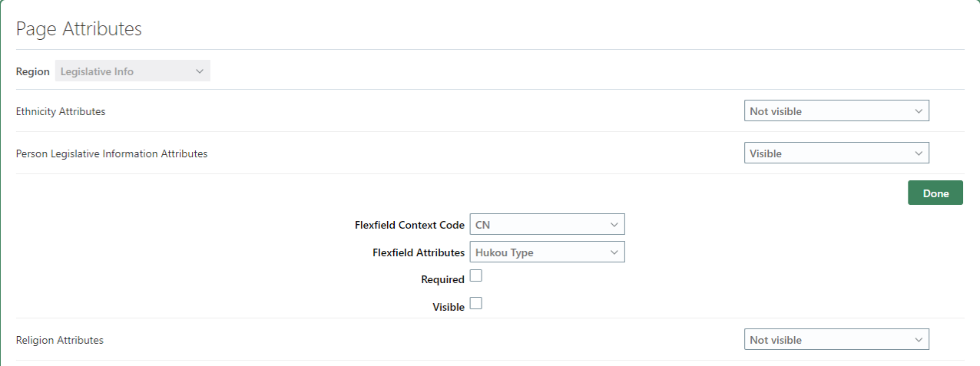Viewport: 980px width, 366px height.
Task: Click the chevron in Flexfield Context Code field
Action: click(614, 225)
